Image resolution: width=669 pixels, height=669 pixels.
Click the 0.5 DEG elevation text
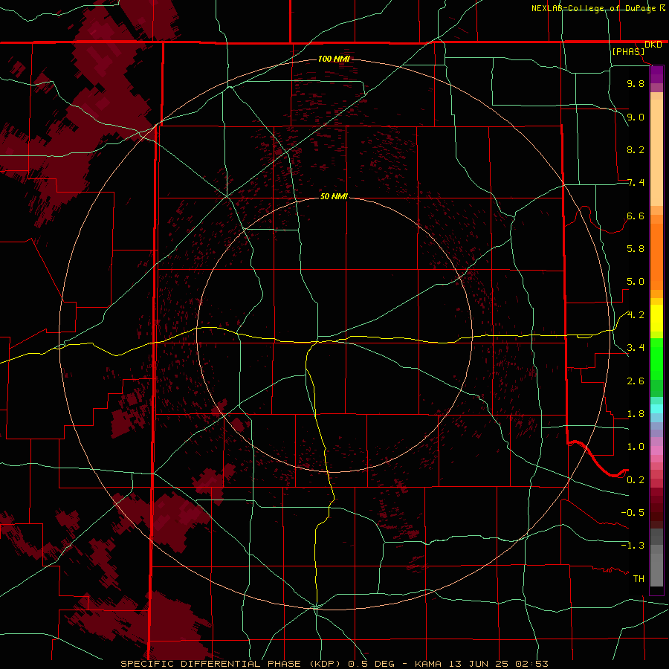371,664
